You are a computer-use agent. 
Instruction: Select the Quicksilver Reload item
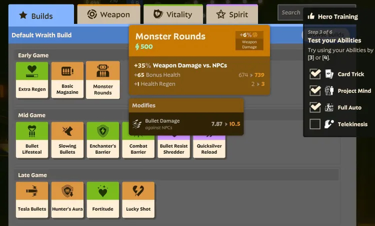click(209, 148)
